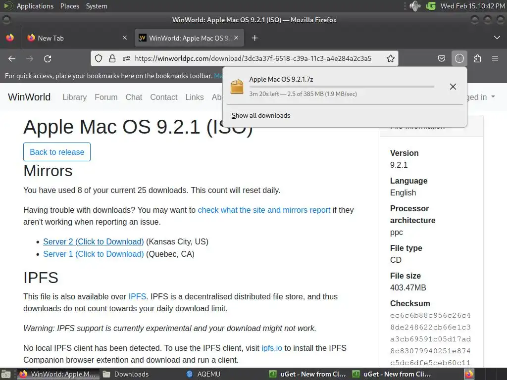
Task: Go back with the browser back arrow
Action: [12, 58]
